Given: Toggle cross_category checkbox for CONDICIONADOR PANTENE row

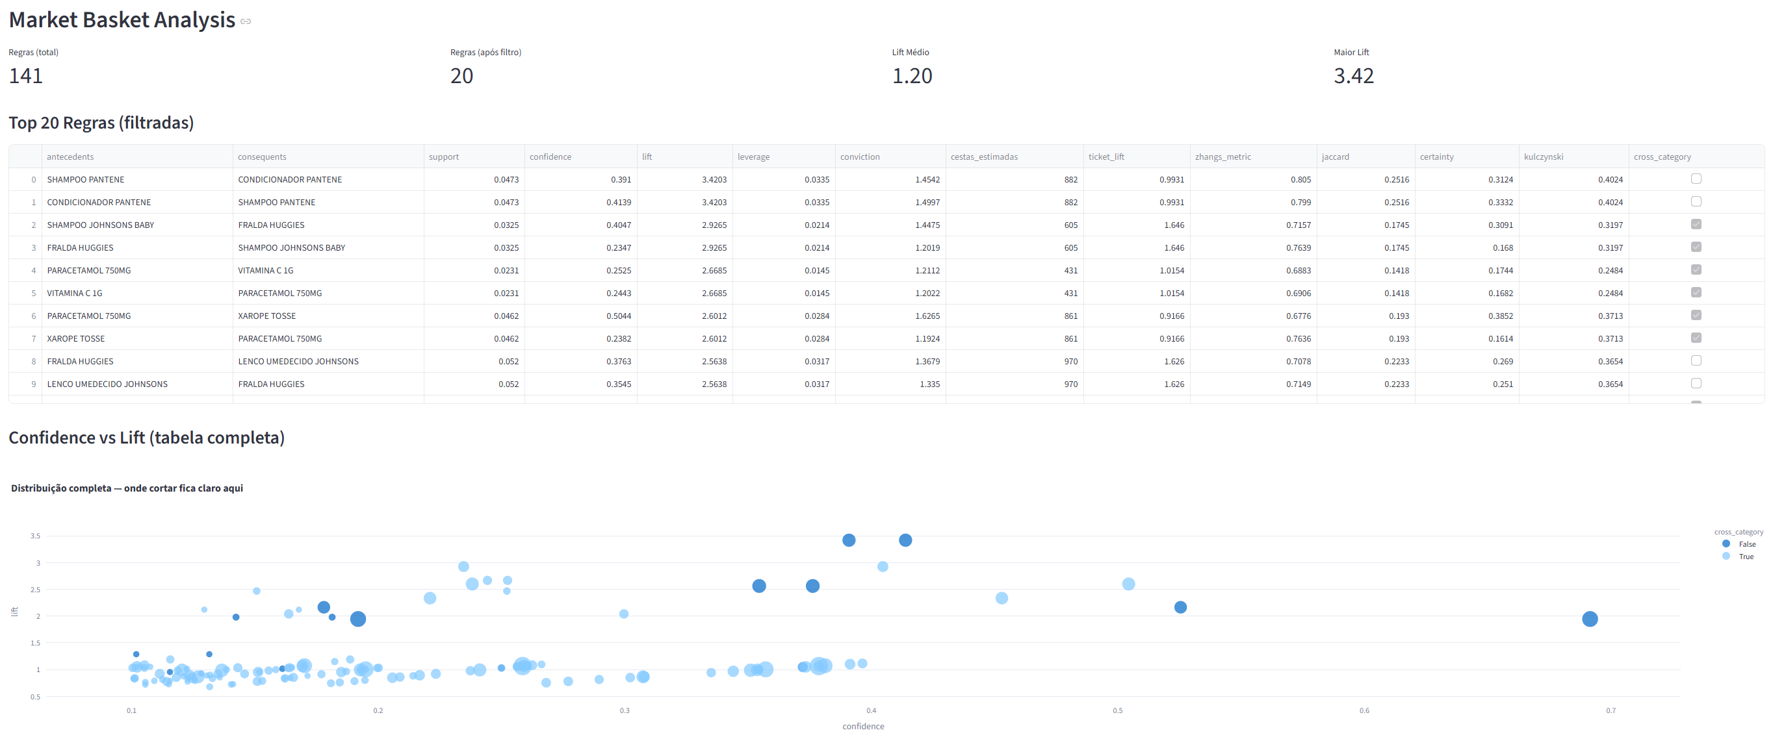Looking at the screenshot, I should tap(1696, 201).
